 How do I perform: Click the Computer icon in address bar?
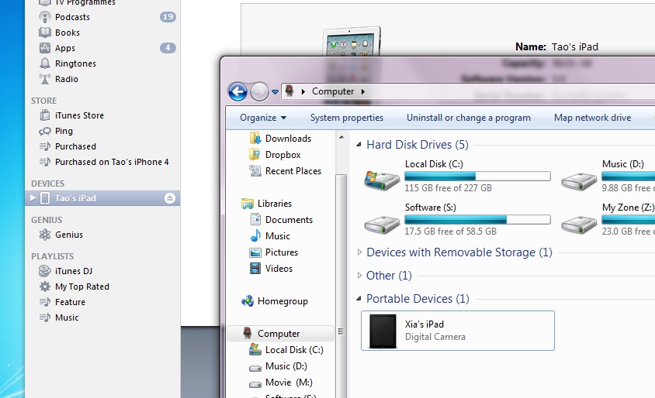[x=289, y=91]
